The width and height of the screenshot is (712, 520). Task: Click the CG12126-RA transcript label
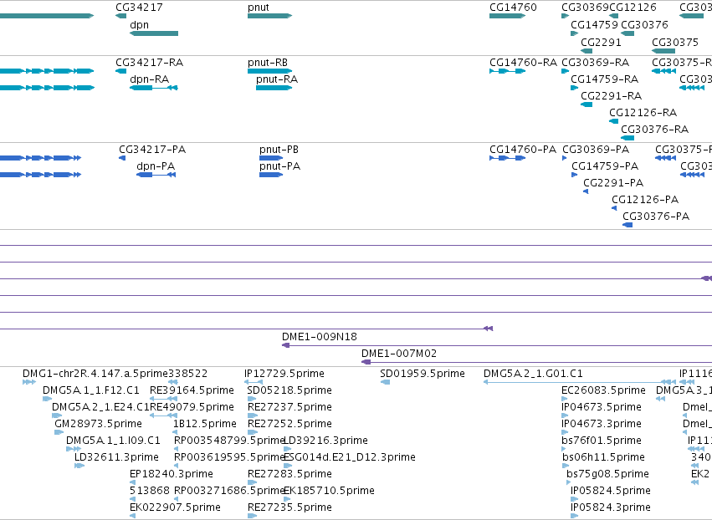pyautogui.click(x=643, y=112)
